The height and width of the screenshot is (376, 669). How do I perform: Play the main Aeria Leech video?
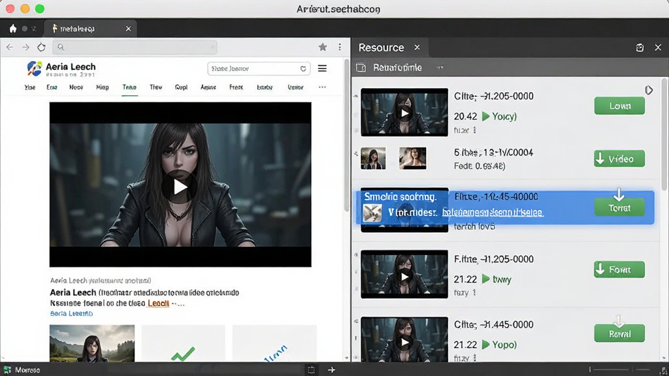[180, 187]
